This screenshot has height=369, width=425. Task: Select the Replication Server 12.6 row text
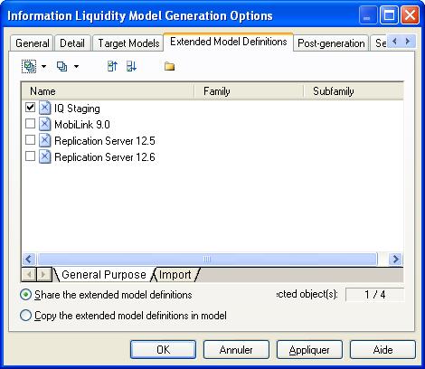pos(105,157)
